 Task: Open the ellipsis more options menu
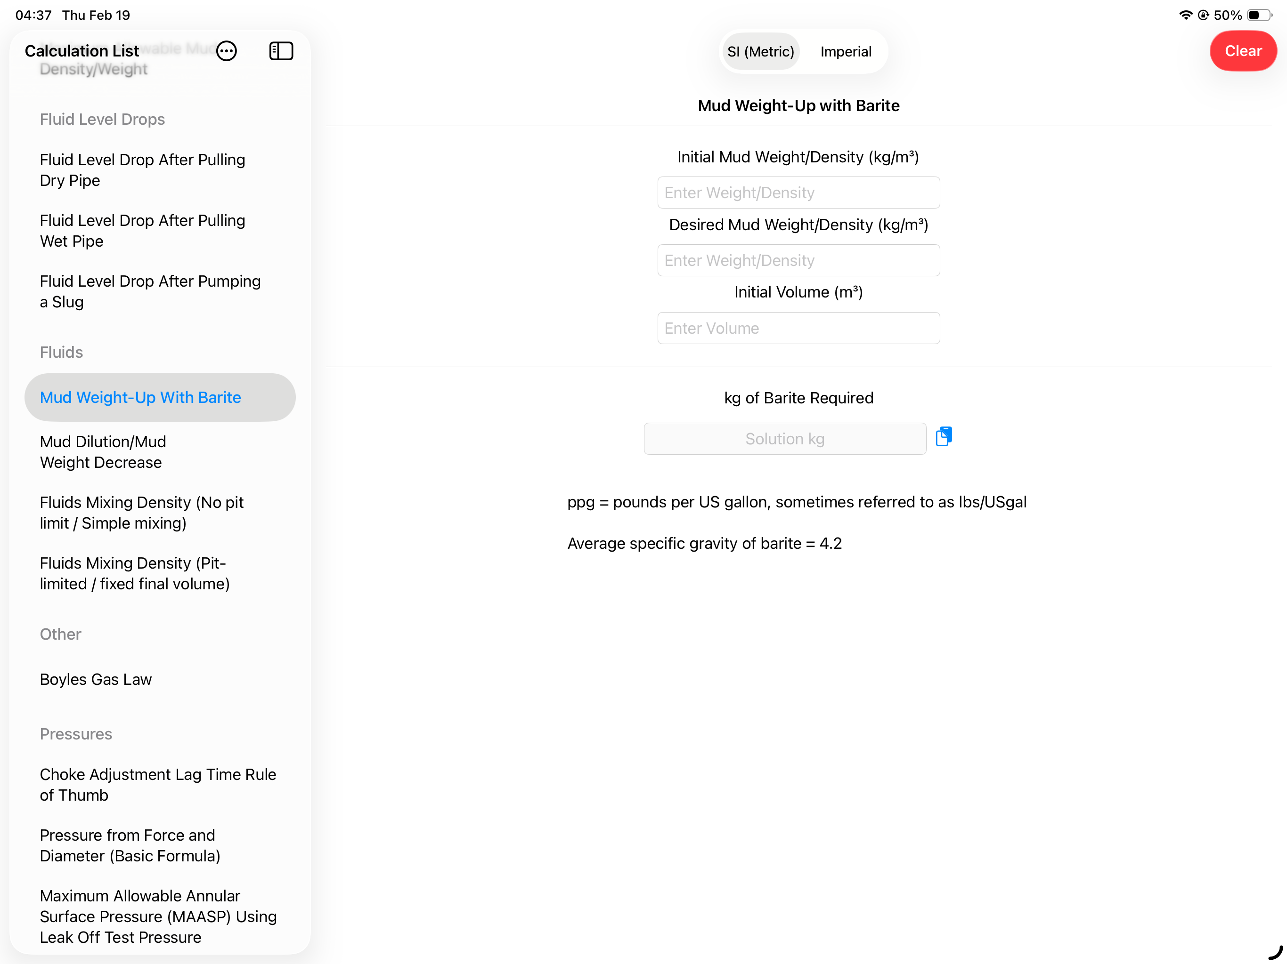click(x=226, y=51)
